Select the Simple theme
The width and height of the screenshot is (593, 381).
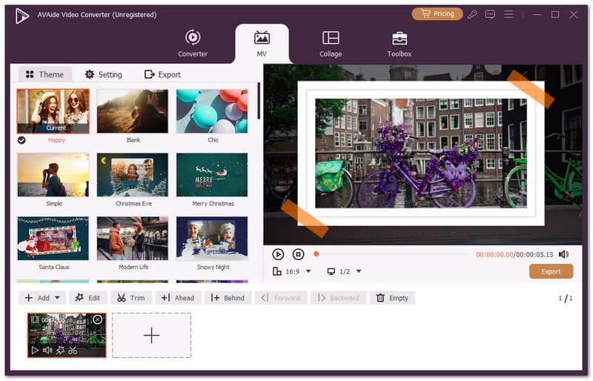click(53, 175)
